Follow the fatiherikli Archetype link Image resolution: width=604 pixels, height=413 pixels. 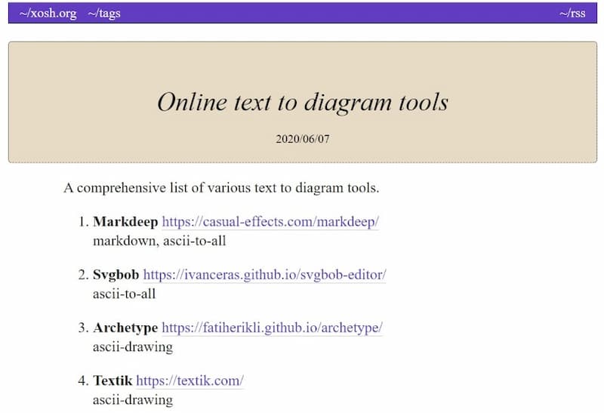point(272,328)
